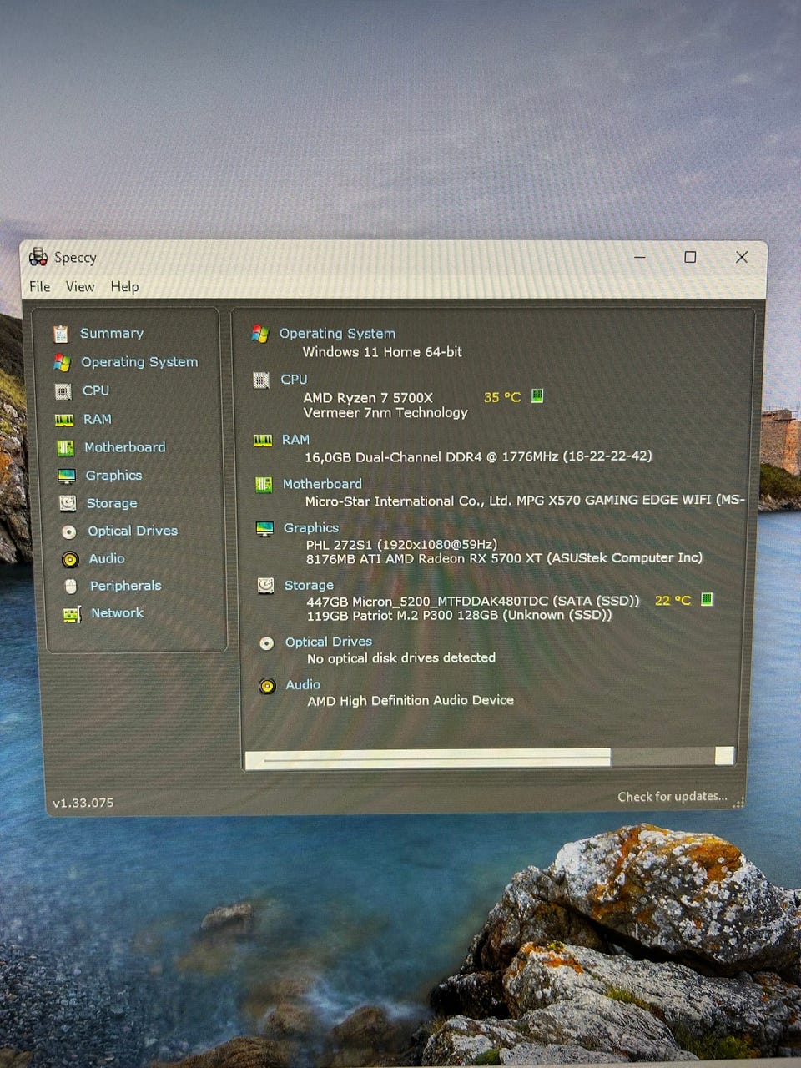Click the Graphics monitor icon in sidebar
801x1068 pixels.
click(x=67, y=476)
